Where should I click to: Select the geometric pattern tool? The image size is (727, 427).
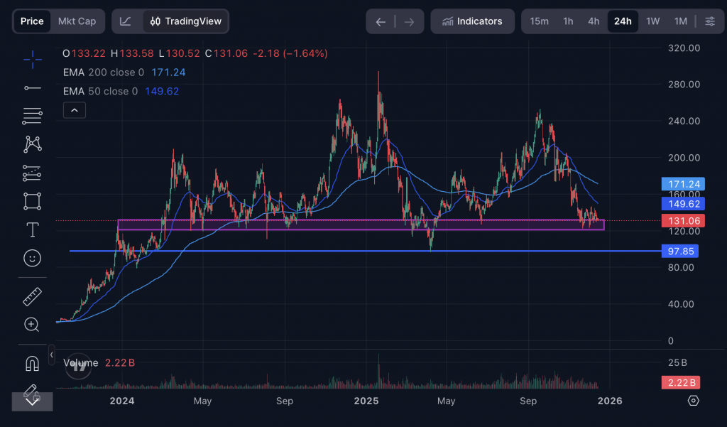(x=32, y=144)
